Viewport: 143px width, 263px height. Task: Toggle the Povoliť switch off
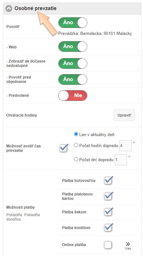point(73,23)
